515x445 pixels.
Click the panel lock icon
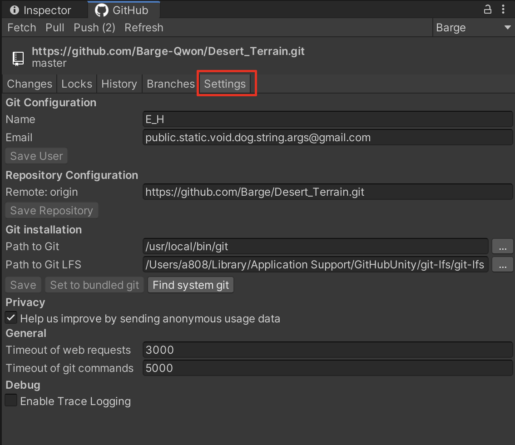[487, 10]
